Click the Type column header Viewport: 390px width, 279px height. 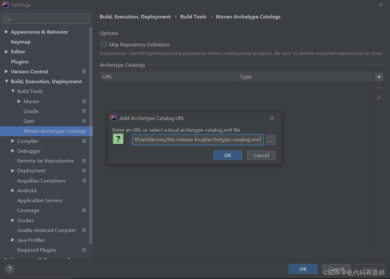click(x=305, y=76)
